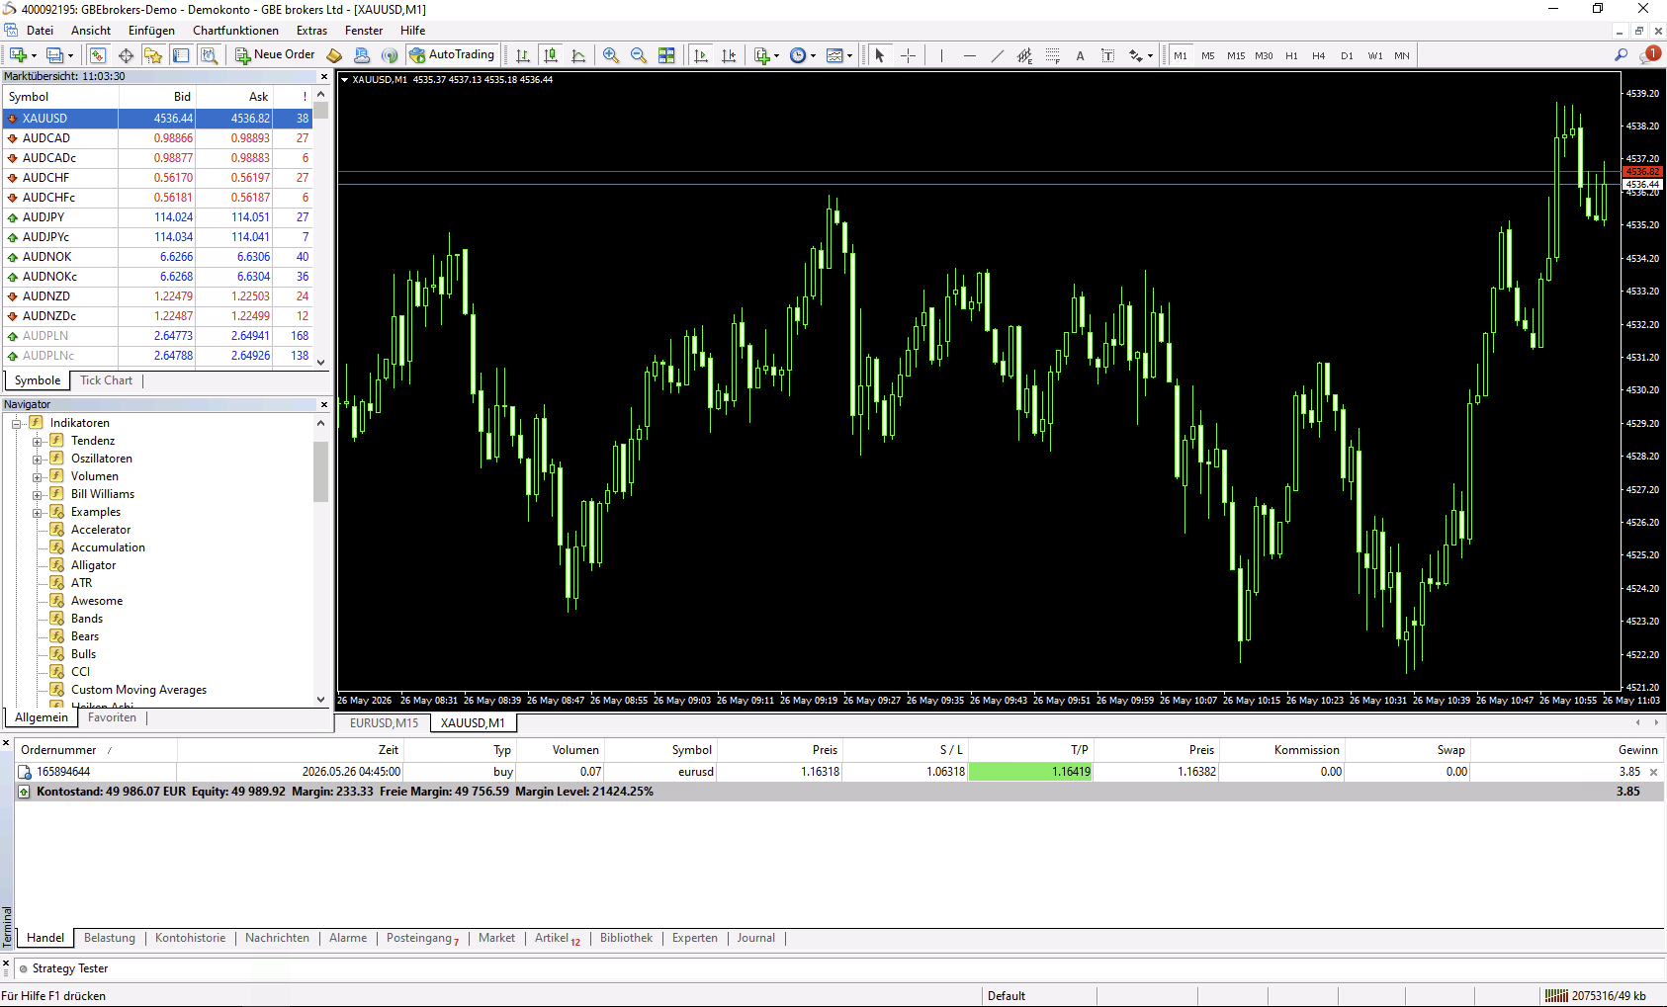Close the order 165894644 position
Viewport: 1667px width, 1007px height.
tap(1654, 772)
